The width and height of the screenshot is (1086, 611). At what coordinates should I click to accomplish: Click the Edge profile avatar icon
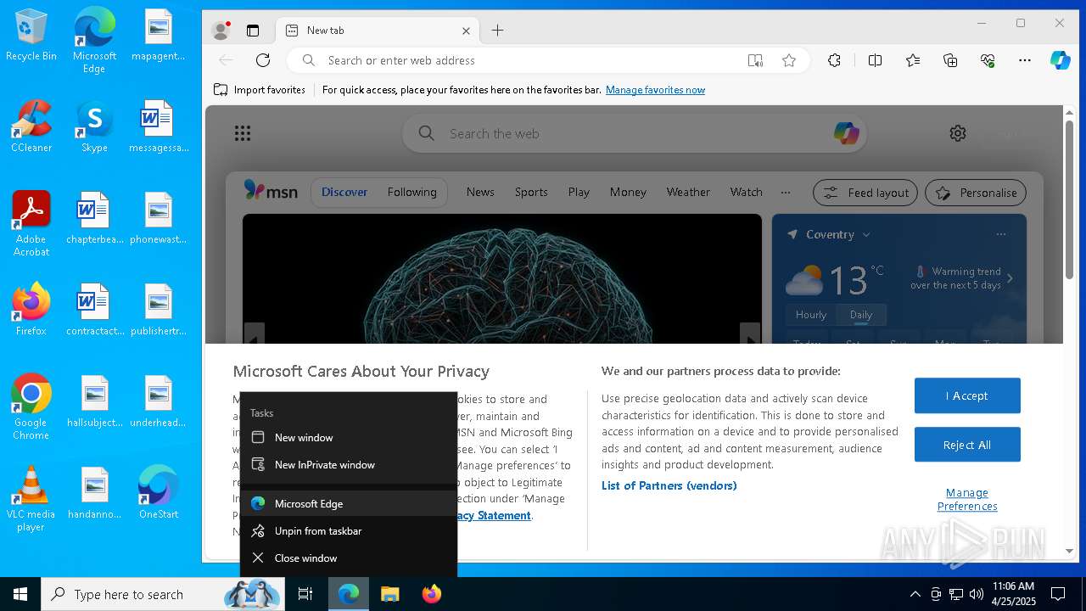221,31
